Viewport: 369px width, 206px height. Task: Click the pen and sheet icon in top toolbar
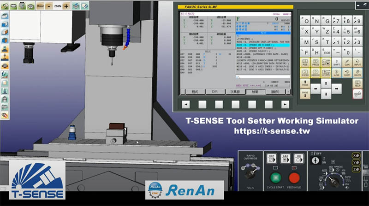pos(84,6)
